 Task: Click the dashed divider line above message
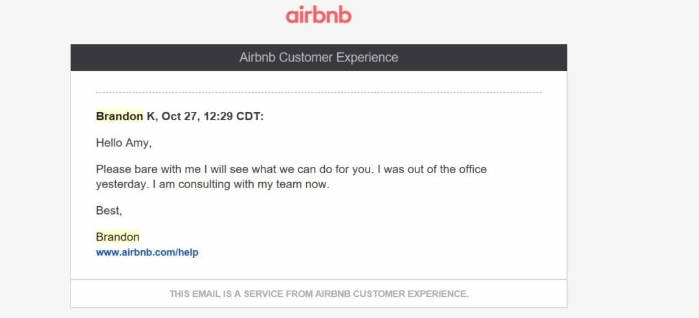(x=318, y=92)
